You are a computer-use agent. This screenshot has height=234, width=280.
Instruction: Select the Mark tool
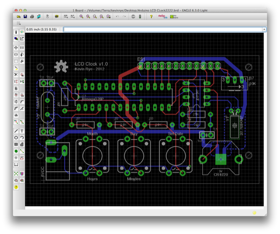tap(22, 38)
